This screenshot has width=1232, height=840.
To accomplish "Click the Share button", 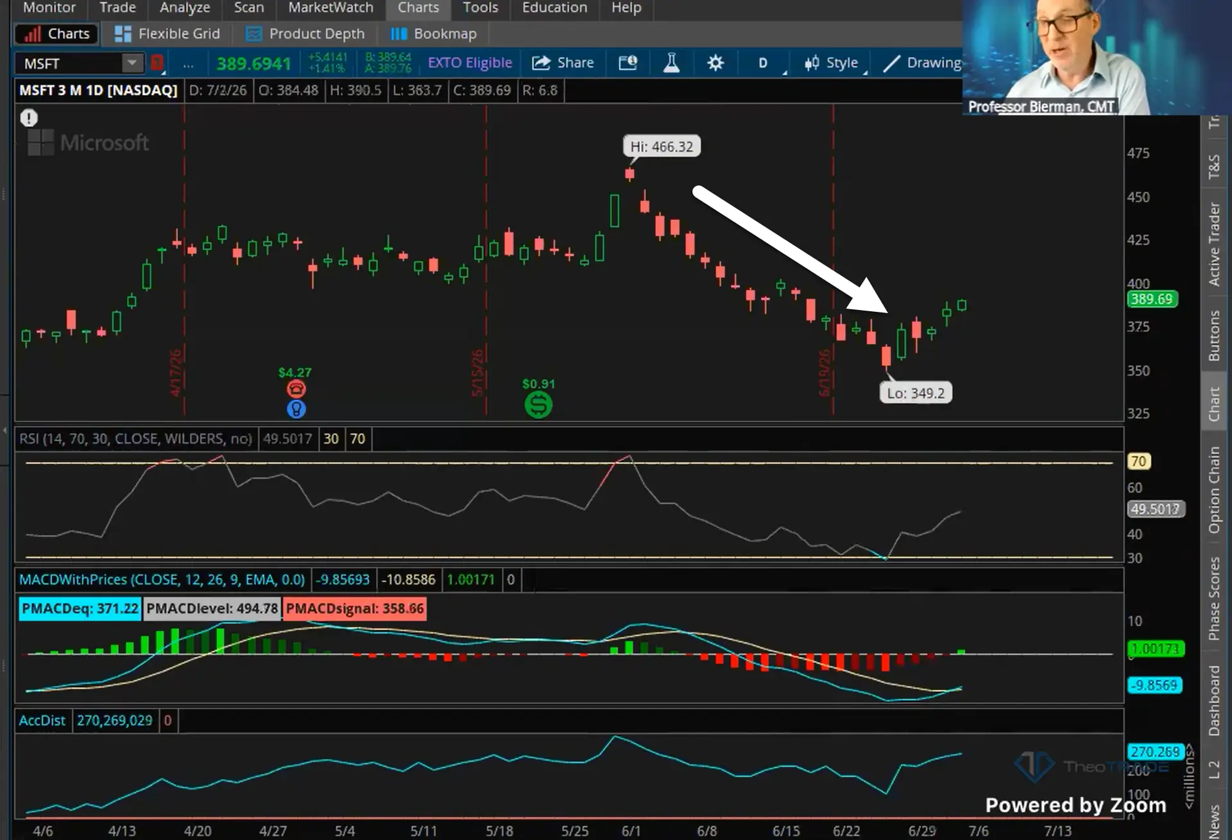I will point(563,63).
